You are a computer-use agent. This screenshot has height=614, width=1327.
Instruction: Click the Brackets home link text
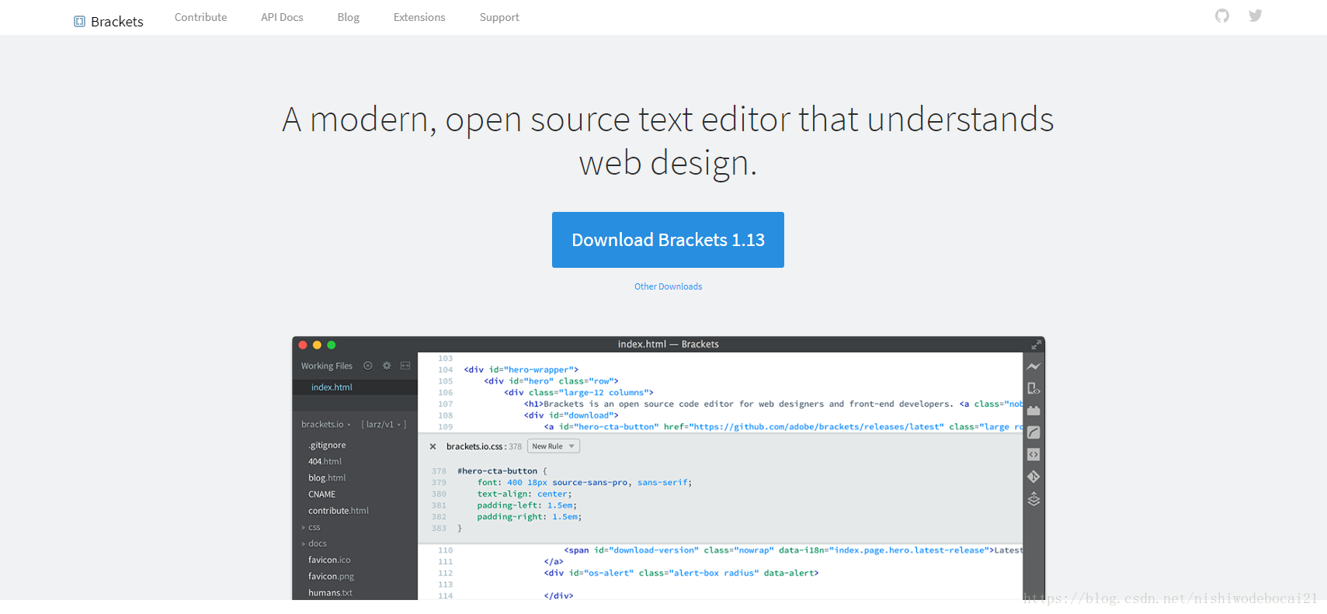tap(117, 22)
